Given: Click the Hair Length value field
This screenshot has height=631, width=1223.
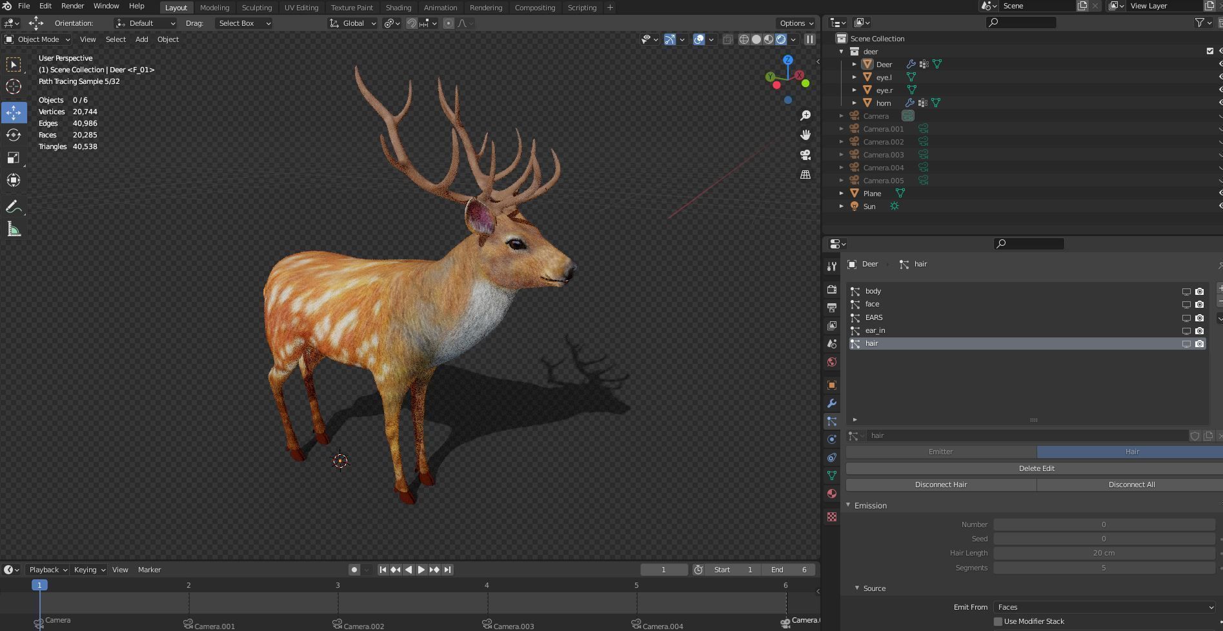Looking at the screenshot, I should coord(1104,553).
